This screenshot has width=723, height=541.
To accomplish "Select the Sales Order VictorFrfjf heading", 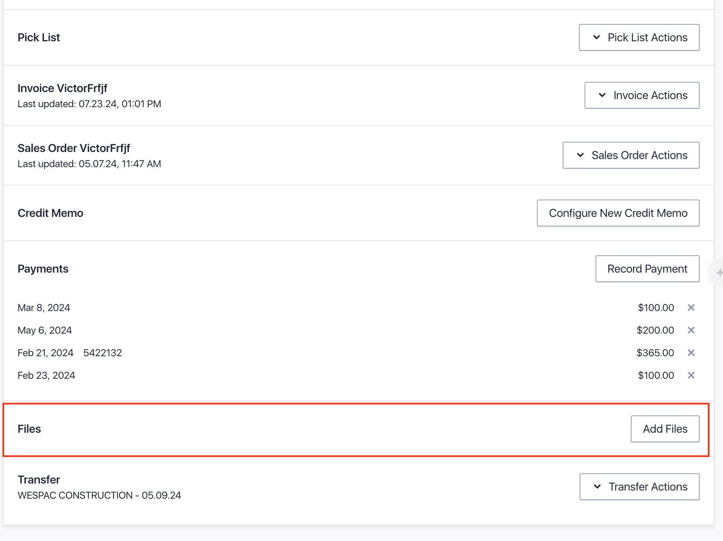I will (74, 148).
